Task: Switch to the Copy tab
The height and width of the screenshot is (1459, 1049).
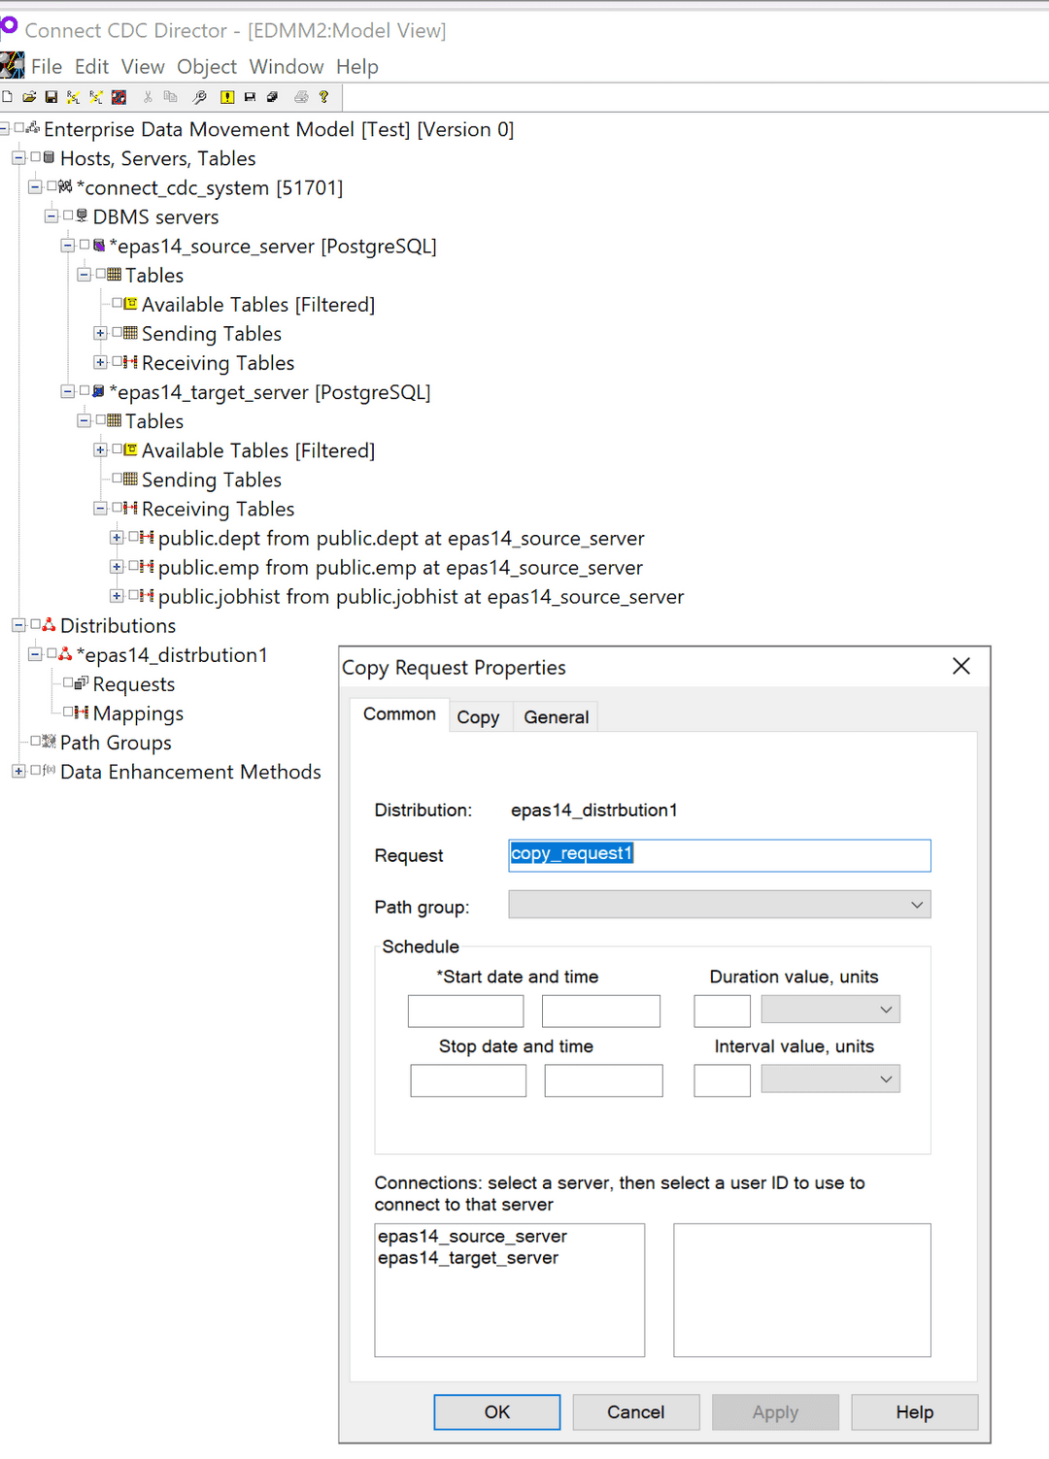Action: (478, 717)
